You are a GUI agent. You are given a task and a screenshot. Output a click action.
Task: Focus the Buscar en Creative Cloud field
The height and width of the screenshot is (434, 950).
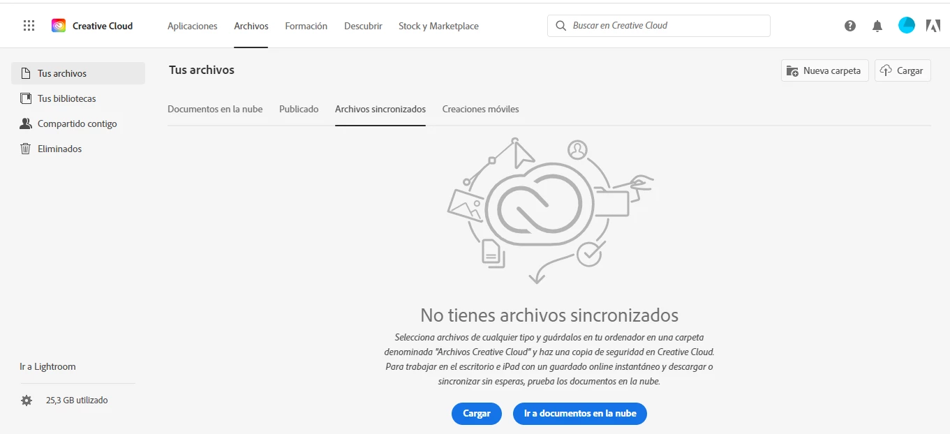click(659, 26)
